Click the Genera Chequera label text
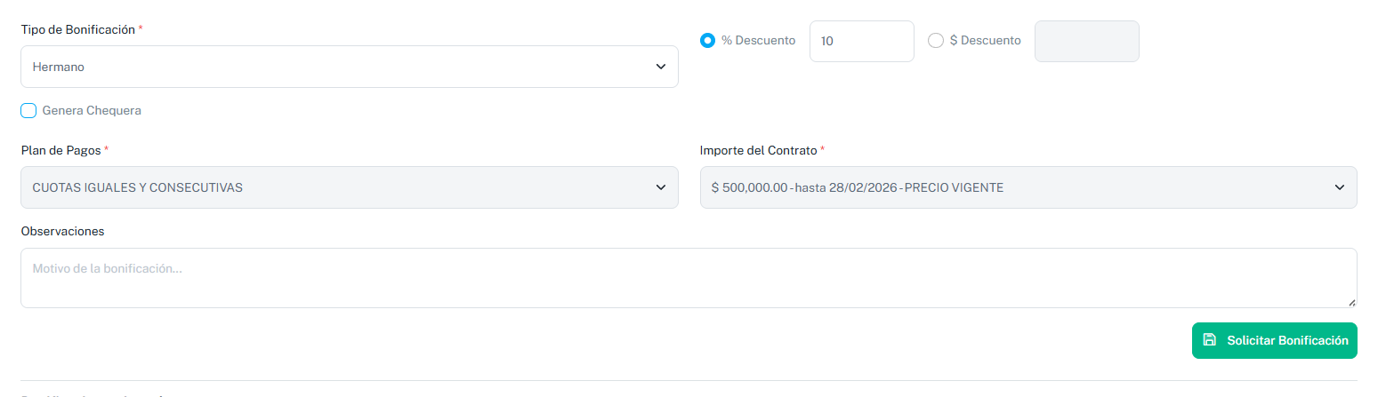1378x397 pixels. [x=92, y=111]
